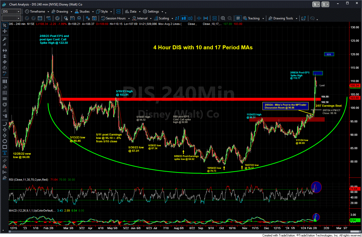Select the ellipse drawing tool
The width and height of the screenshot is (362, 237).
(4, 141)
